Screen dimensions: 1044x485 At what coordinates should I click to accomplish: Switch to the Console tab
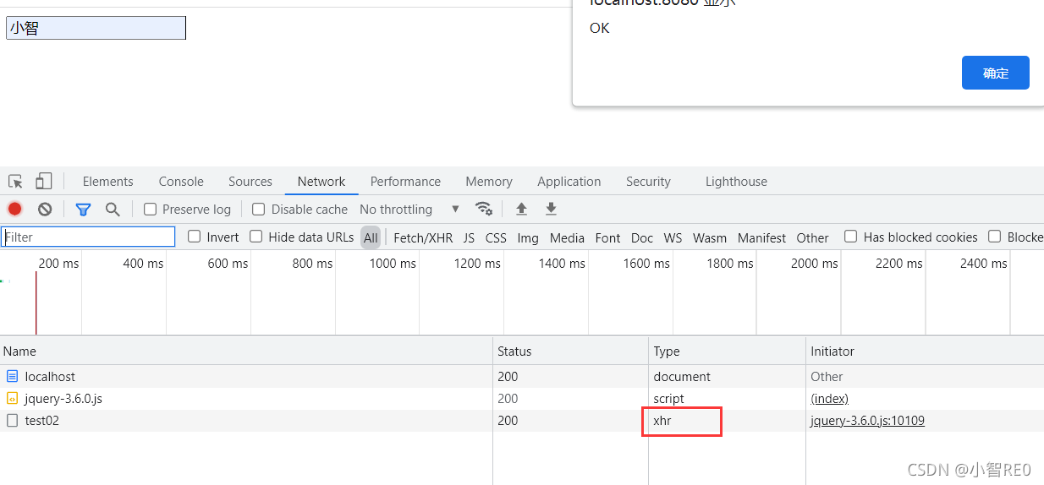(181, 182)
